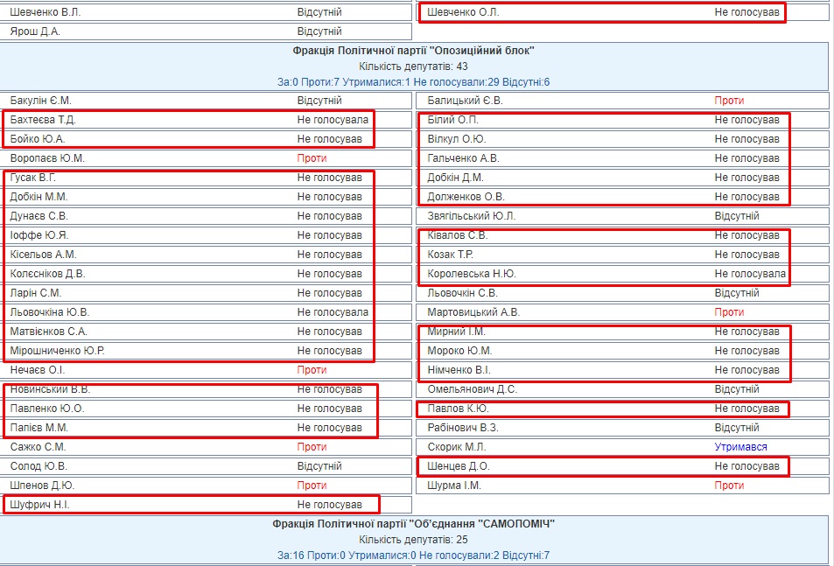Select the name Шенцев Д.О.
834x566 pixels.
459,466
